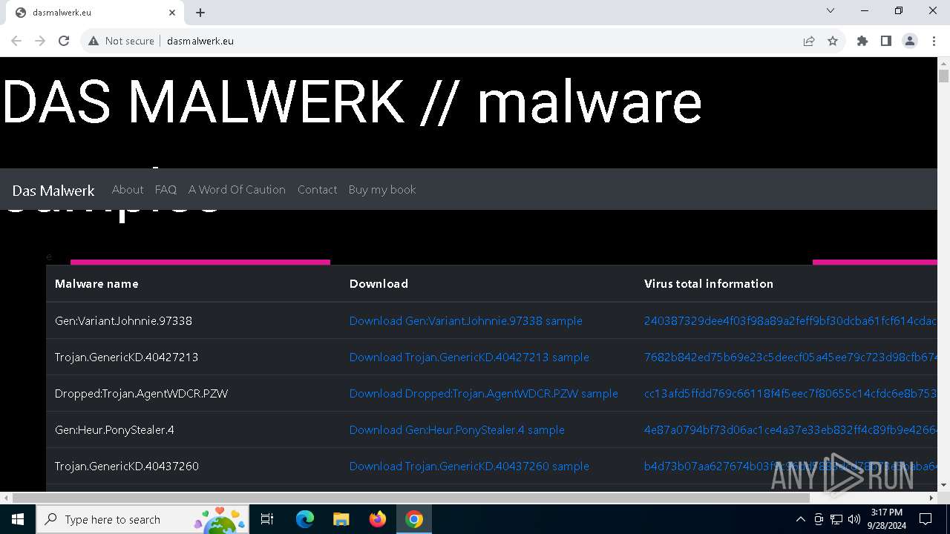Open the About nav item
950x534 pixels.
point(128,190)
